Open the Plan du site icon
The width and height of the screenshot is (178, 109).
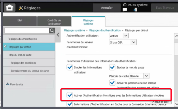coord(8,84)
